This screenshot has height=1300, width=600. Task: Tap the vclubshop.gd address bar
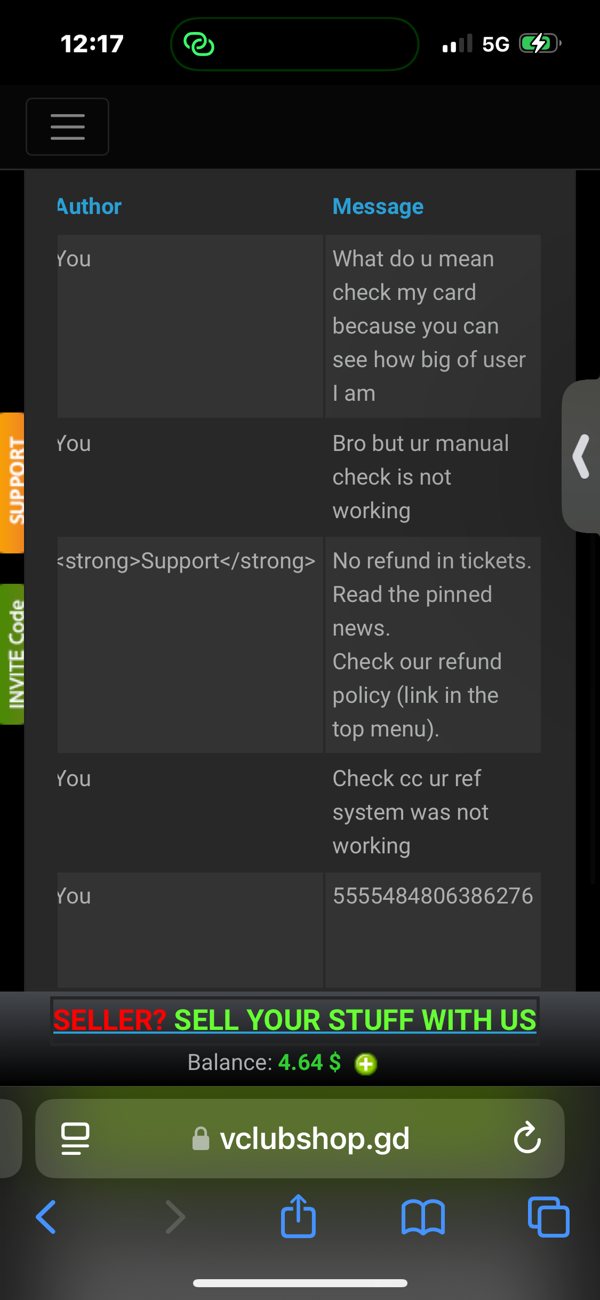click(x=300, y=1138)
